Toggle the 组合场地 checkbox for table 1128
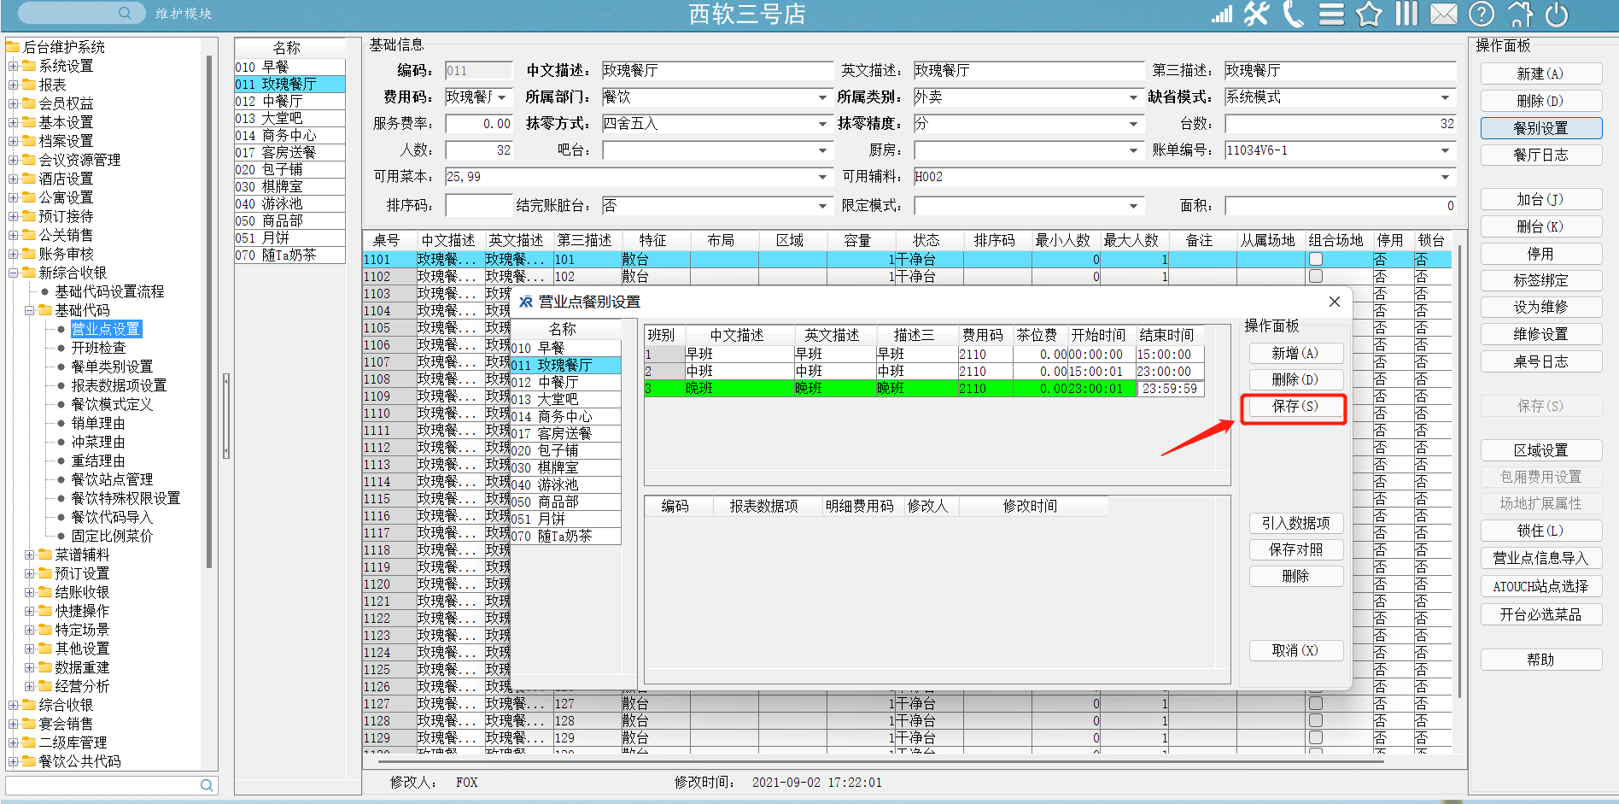 tap(1316, 720)
